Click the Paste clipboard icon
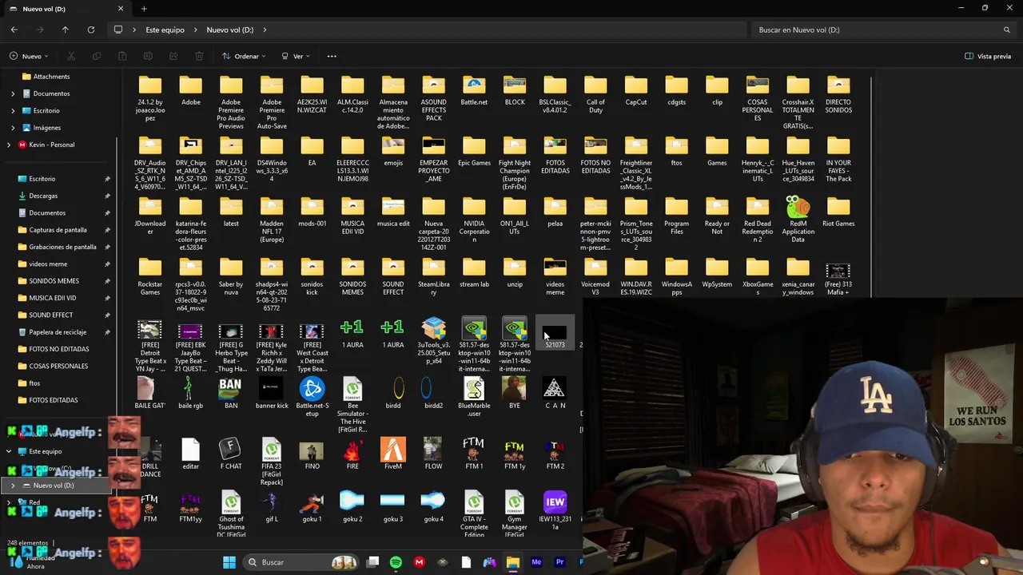Screen dimensions: 1023x575 [122, 56]
